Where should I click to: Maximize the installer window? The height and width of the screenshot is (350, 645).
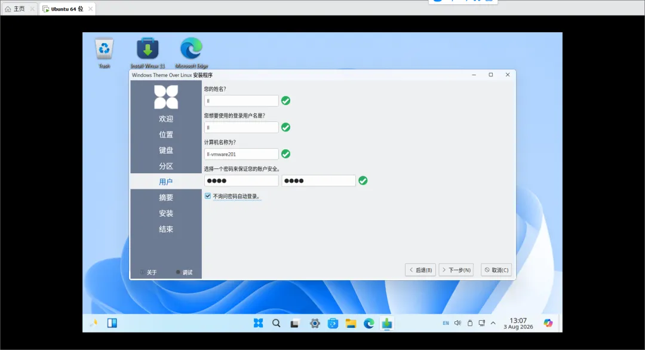491,75
